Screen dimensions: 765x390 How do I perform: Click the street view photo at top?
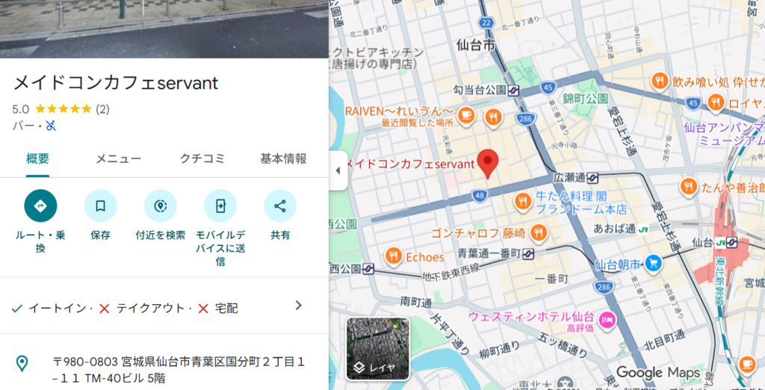(164, 28)
